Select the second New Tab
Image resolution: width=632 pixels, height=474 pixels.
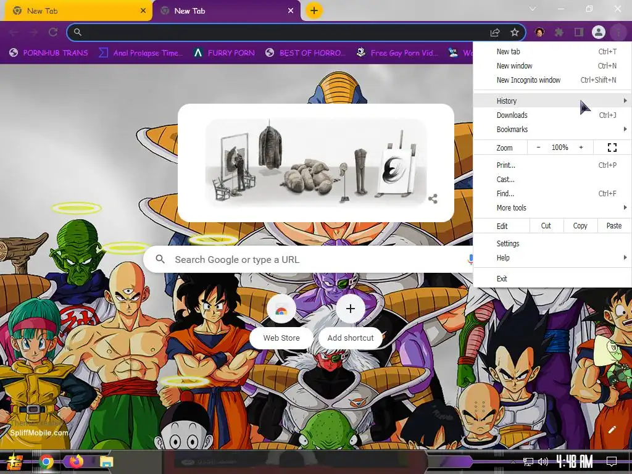(x=227, y=11)
